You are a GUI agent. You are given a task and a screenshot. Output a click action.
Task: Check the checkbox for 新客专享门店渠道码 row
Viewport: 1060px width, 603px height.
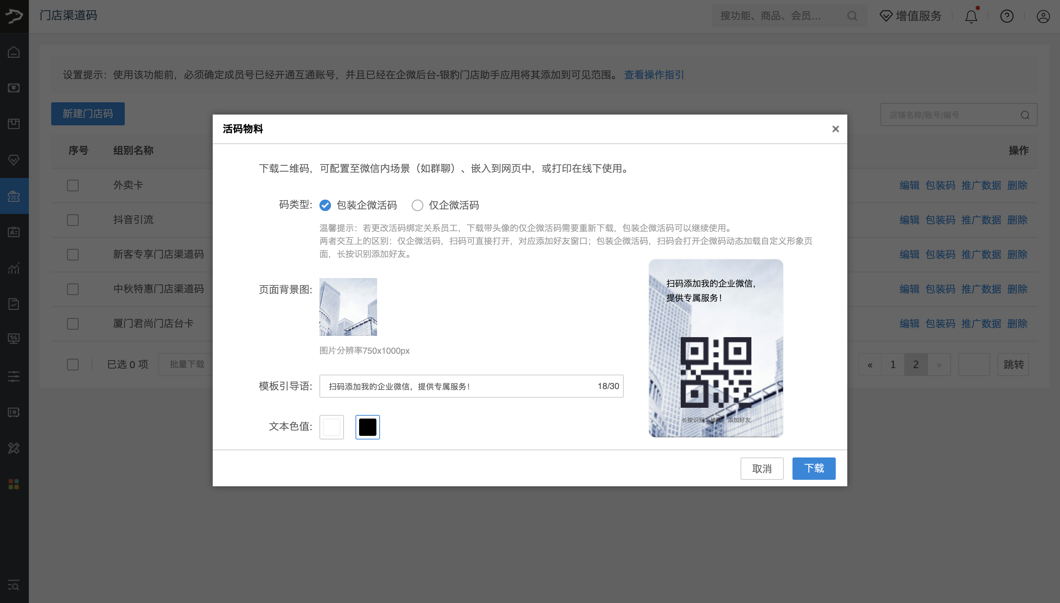pyautogui.click(x=73, y=254)
